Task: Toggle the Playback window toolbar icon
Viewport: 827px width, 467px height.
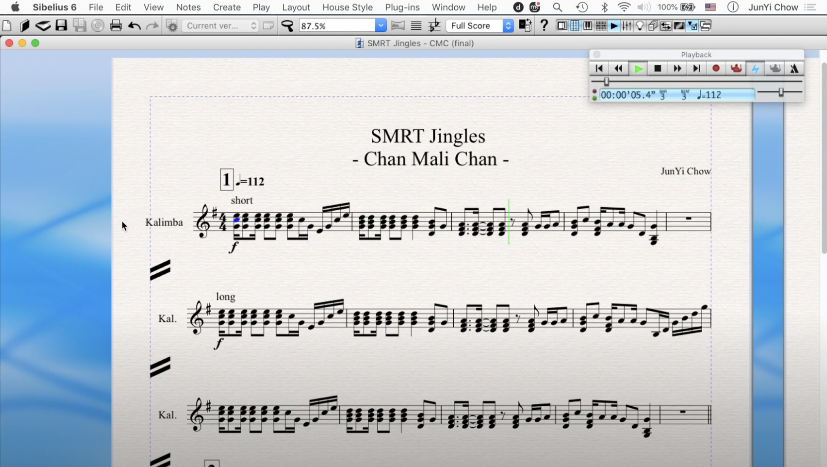Action: [x=614, y=26]
